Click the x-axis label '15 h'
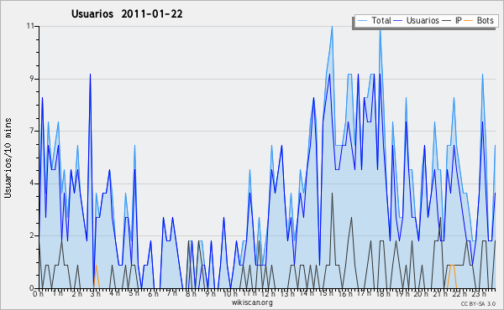 pos(326,293)
